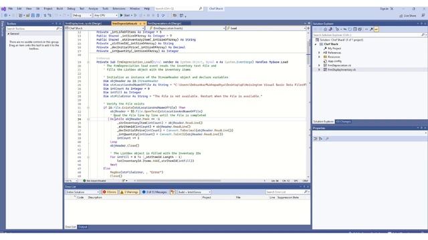Screen dimensions: 428x240
Task: Select My Project in Solution Explorer
Action: [x=334, y=49]
